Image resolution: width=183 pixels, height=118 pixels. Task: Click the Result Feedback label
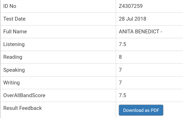(x=22, y=108)
